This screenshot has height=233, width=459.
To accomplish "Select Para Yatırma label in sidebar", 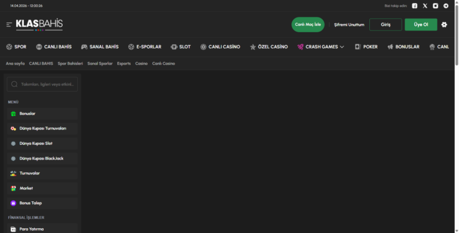I will point(31,229).
